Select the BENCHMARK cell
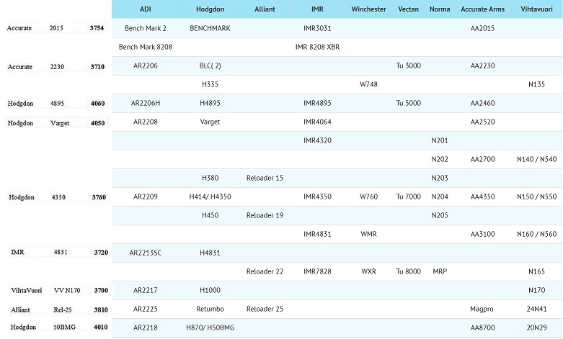This screenshot has width=563, height=339. [x=210, y=28]
